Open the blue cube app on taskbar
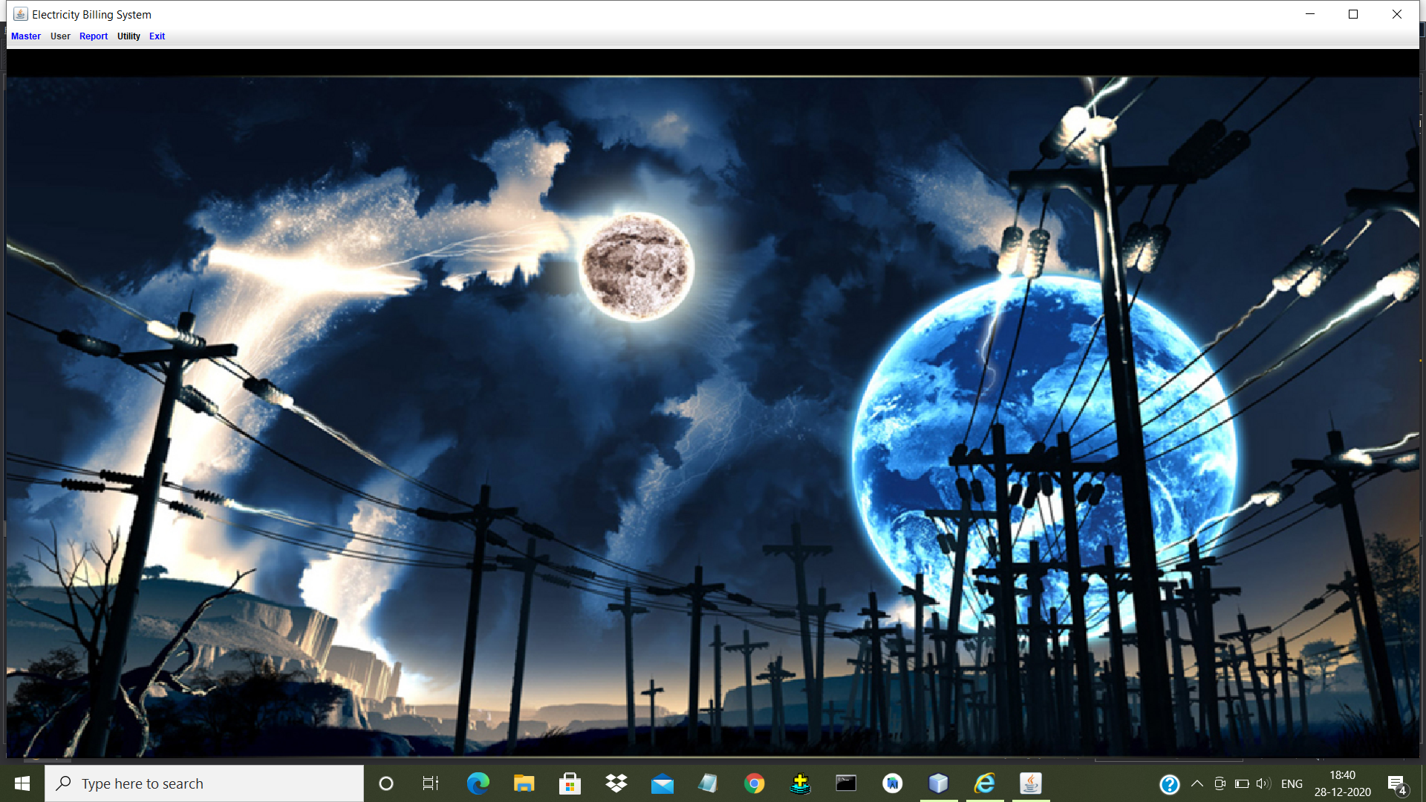1426x802 pixels. (938, 783)
